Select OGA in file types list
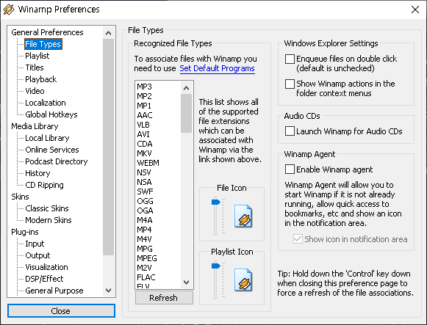This screenshot has width=427, height=325. point(145,211)
